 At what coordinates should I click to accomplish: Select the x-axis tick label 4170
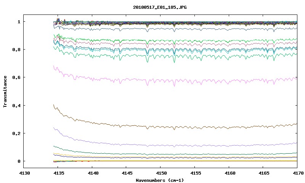[298, 173]
